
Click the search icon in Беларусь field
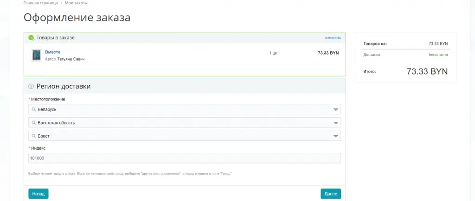(33, 109)
